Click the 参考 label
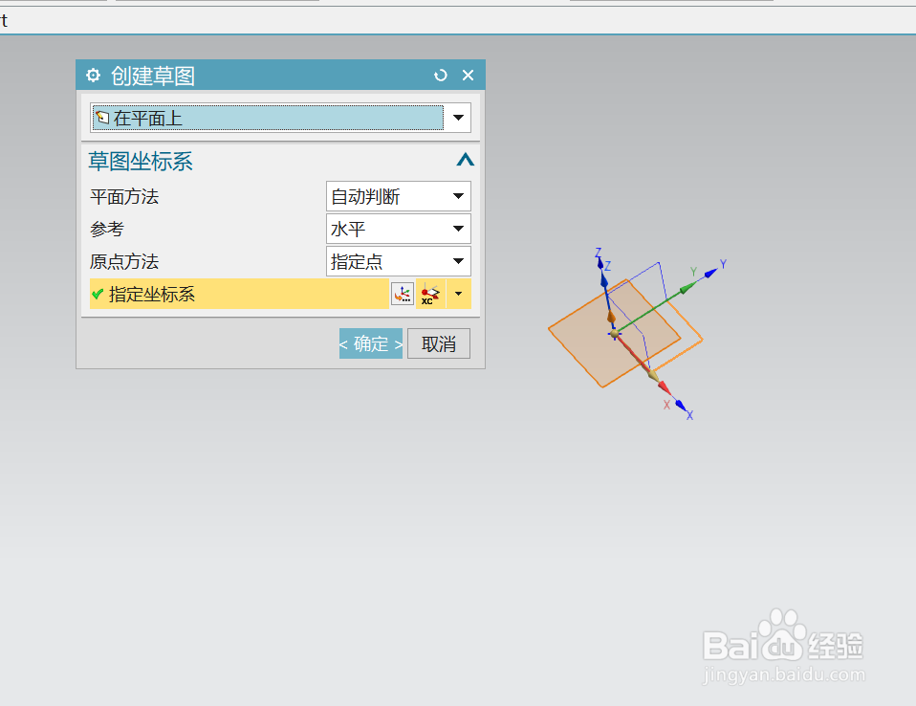The width and height of the screenshot is (916, 706). pyautogui.click(x=107, y=229)
